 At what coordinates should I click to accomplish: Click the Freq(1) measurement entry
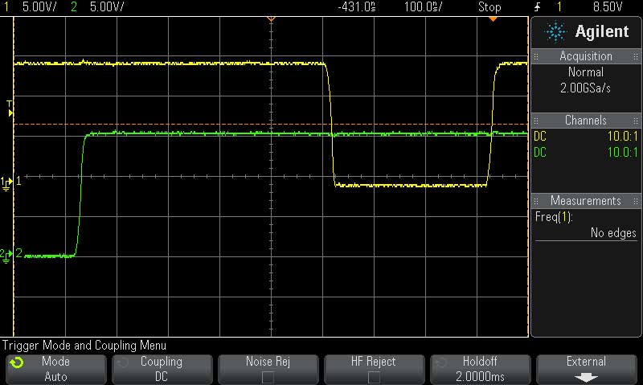(x=554, y=217)
